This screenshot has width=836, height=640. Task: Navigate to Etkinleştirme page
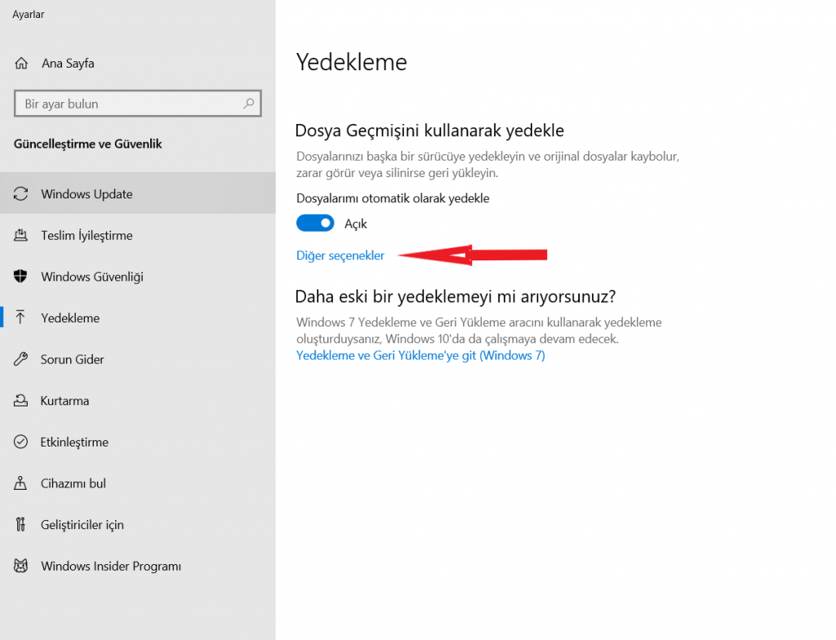click(137, 442)
